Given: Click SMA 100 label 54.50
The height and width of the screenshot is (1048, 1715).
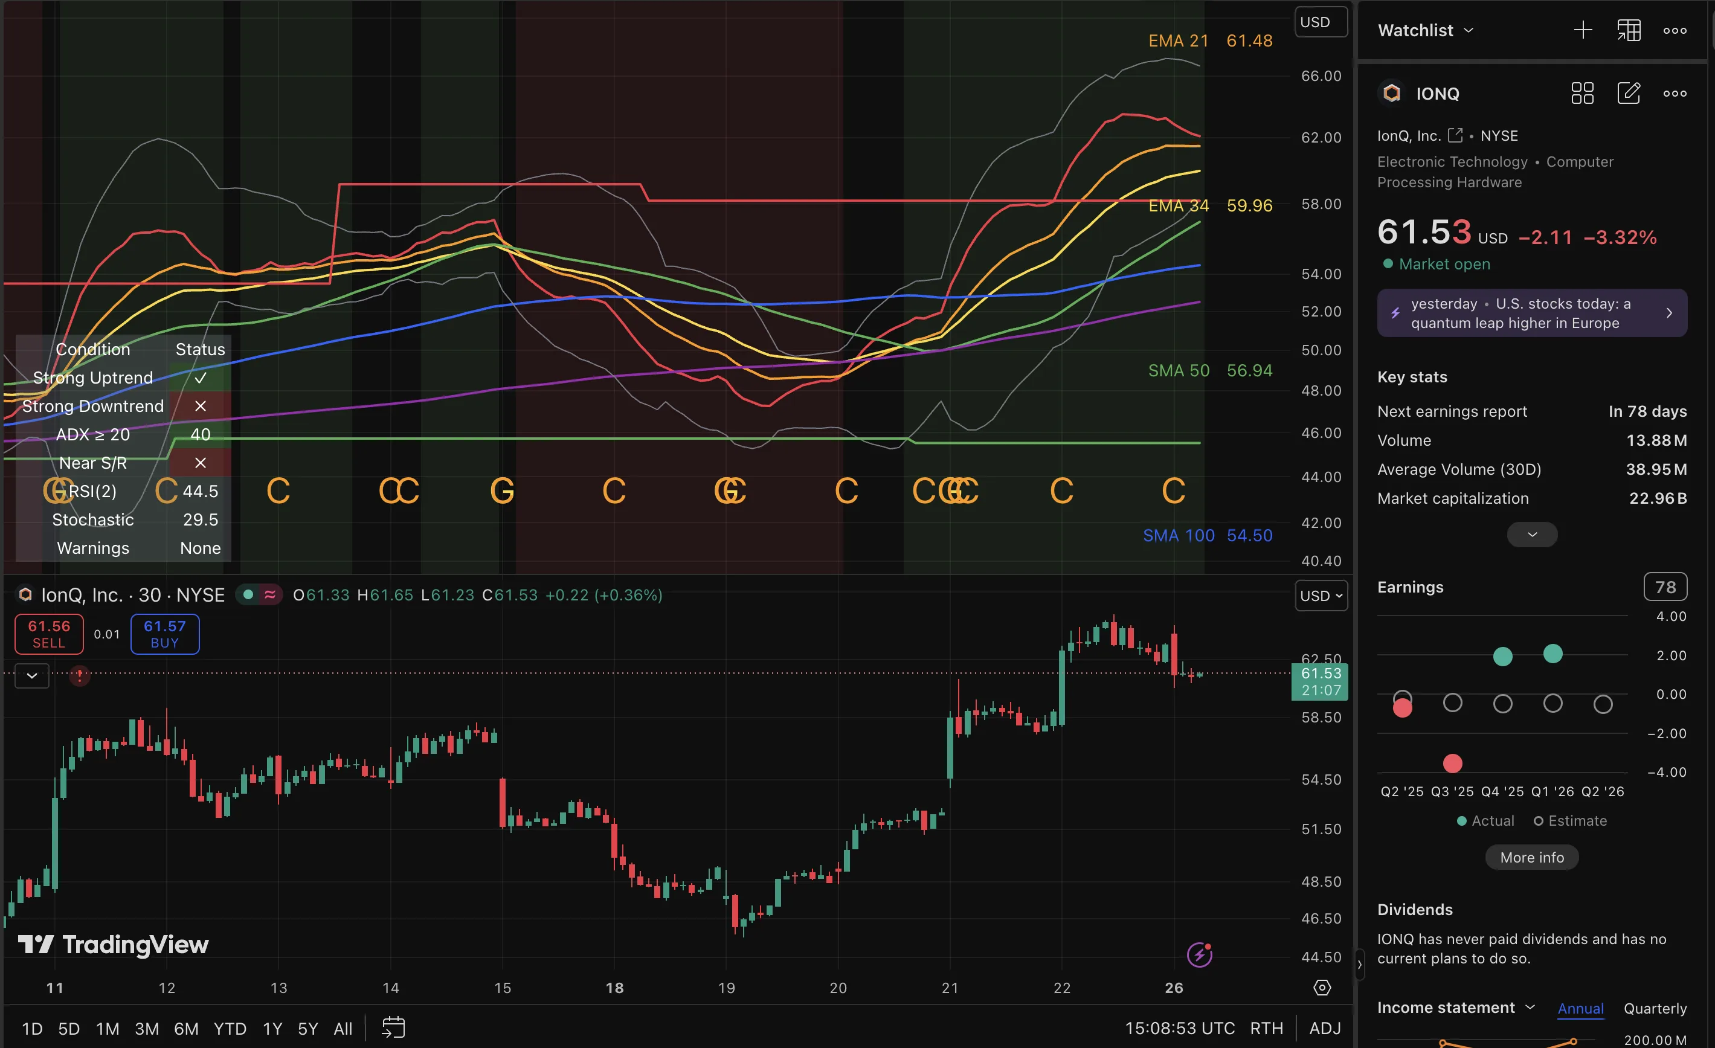Looking at the screenshot, I should 1207,535.
